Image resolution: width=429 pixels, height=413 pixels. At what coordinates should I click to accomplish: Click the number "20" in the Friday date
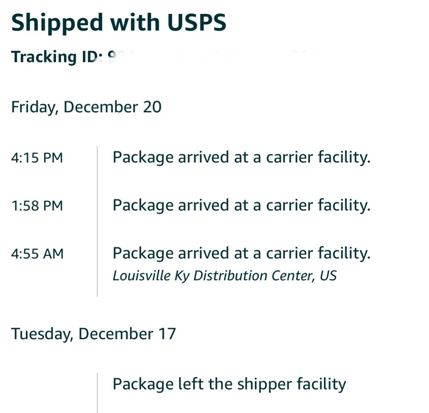tap(152, 107)
